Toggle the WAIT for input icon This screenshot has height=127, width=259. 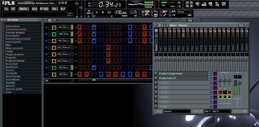coord(156,15)
